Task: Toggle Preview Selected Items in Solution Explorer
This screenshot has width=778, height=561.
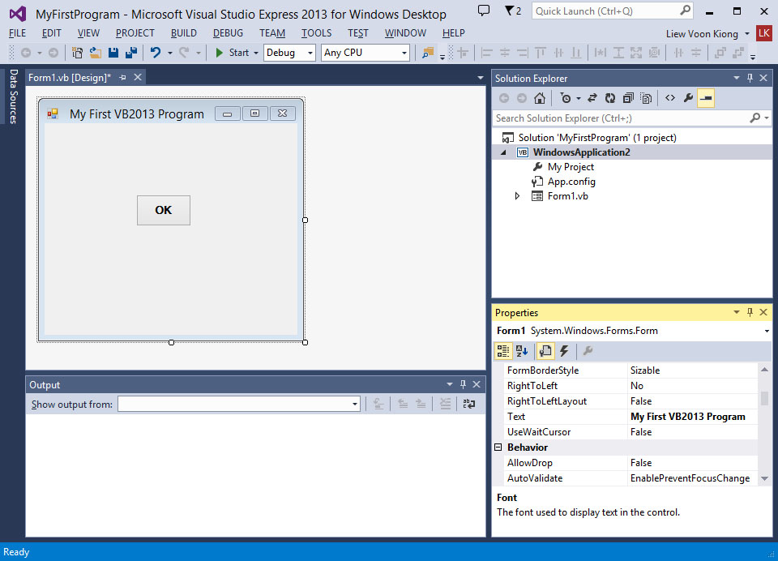Action: [706, 98]
